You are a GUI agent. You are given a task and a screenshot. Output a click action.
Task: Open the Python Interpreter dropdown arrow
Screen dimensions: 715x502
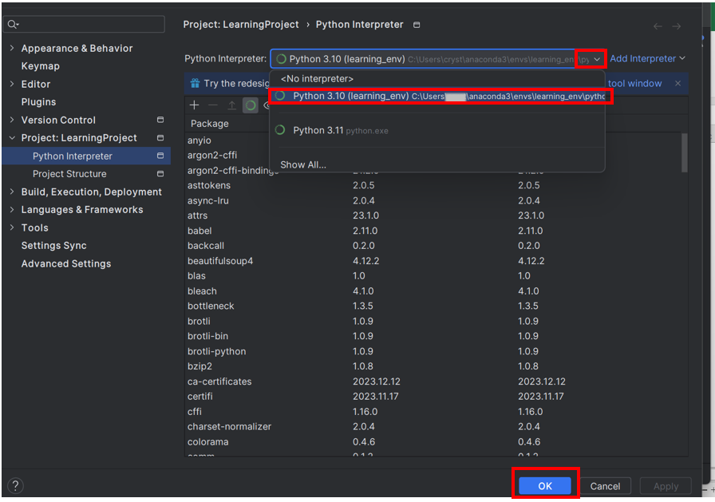point(596,59)
